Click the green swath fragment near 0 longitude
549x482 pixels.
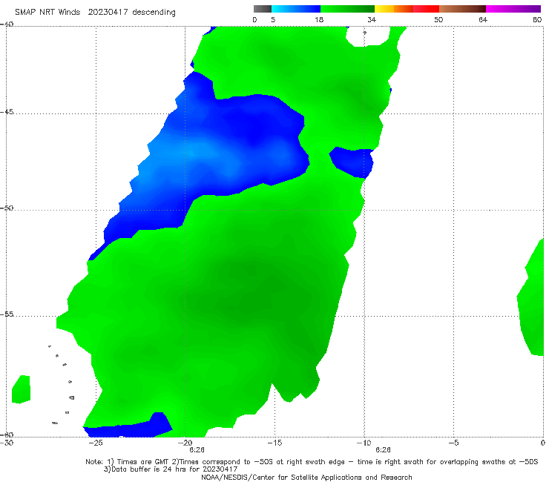click(531, 297)
